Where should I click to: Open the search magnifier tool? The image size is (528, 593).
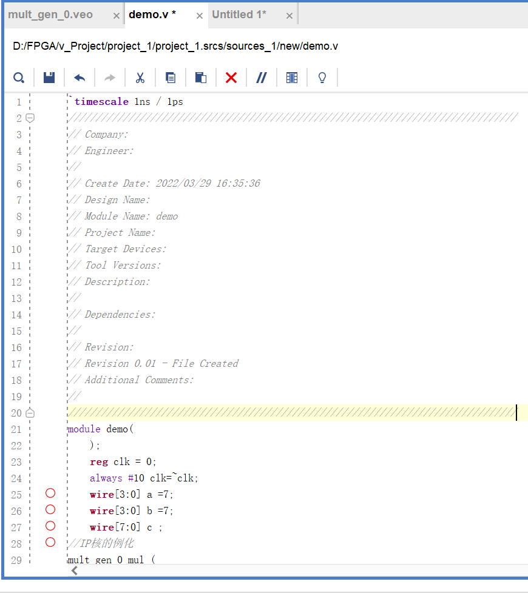click(x=19, y=78)
